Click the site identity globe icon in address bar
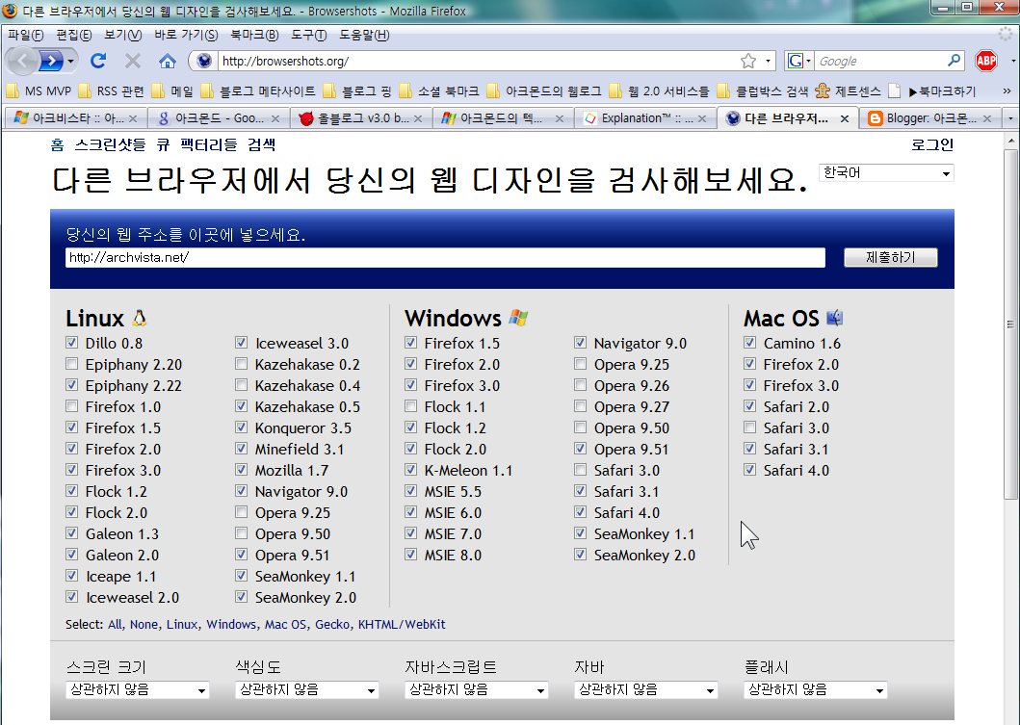Screen dimensions: 1020x725 (204, 61)
